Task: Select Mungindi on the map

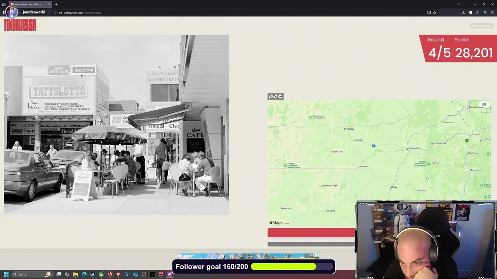Action: [364, 167]
